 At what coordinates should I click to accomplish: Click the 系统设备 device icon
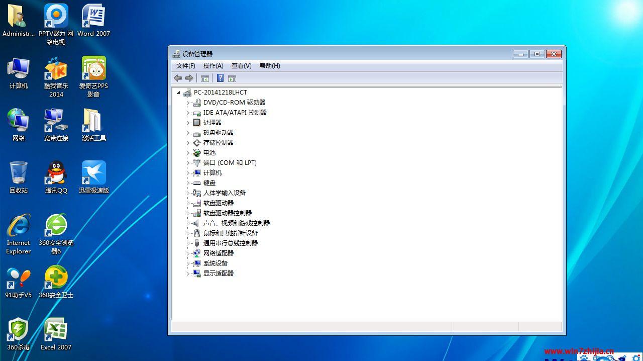coord(197,263)
